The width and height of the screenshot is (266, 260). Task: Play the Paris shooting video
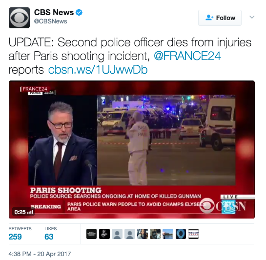[132, 149]
